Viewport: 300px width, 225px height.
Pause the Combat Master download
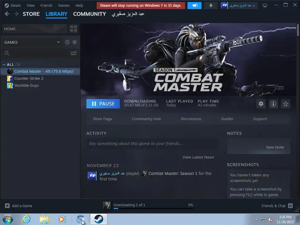pyautogui.click(x=103, y=104)
